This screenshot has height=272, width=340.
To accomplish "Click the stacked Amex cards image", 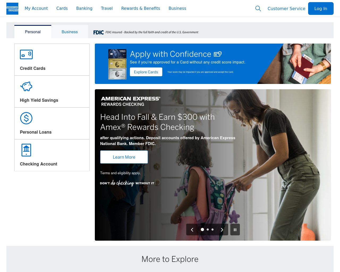I will tap(117, 64).
